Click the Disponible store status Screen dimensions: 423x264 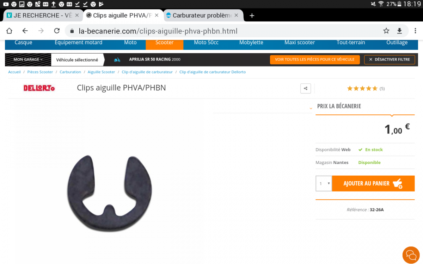coord(369,162)
